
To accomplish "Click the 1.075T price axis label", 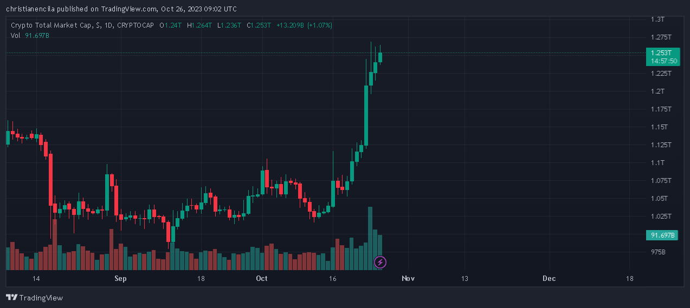I will coord(661,180).
